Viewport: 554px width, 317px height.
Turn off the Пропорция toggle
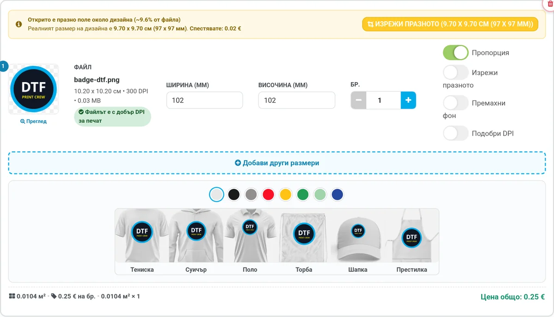456,53
